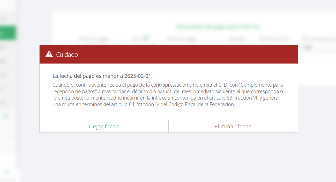Viewport: 336px width, 182px height.
Task: Select the blurred green highlighted sidebar item
Action: point(8,33)
